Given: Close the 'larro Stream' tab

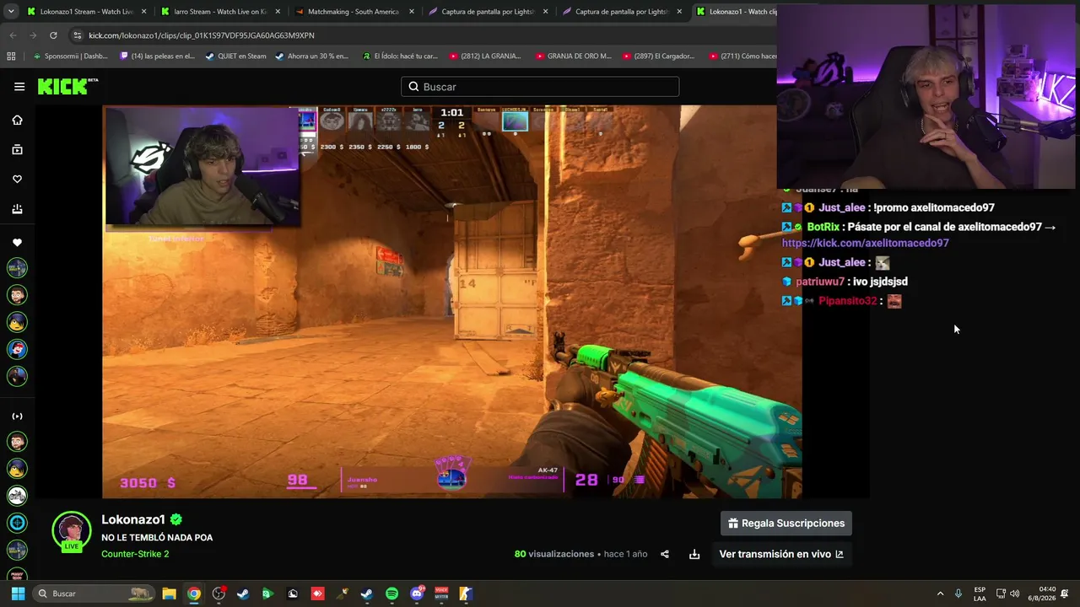Looking at the screenshot, I should (x=277, y=12).
